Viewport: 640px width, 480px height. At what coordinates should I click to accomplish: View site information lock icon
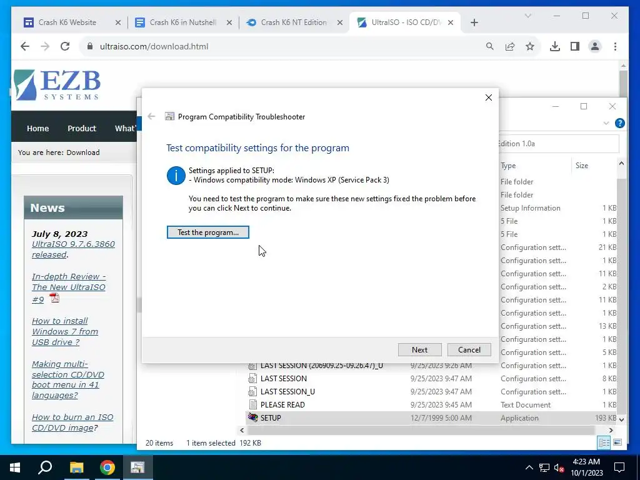[90, 46]
